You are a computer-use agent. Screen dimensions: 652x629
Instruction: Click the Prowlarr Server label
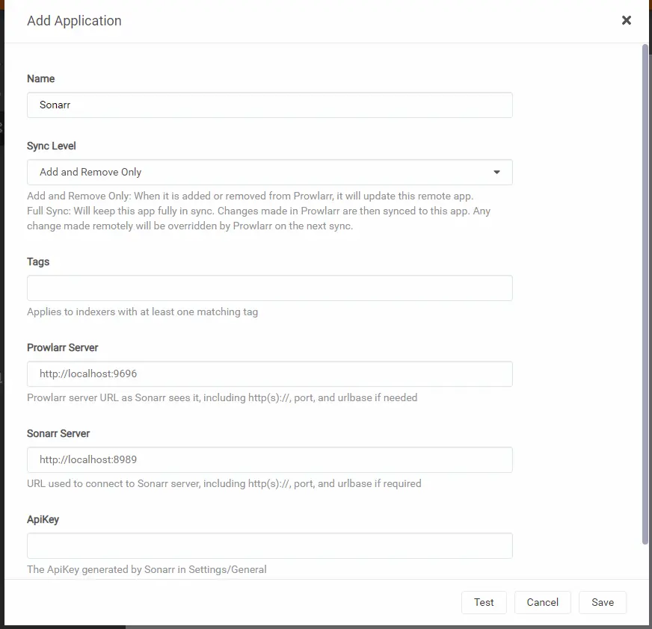(x=63, y=347)
